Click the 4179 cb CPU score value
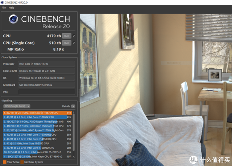The height and width of the screenshot is (166, 232). (x=54, y=36)
